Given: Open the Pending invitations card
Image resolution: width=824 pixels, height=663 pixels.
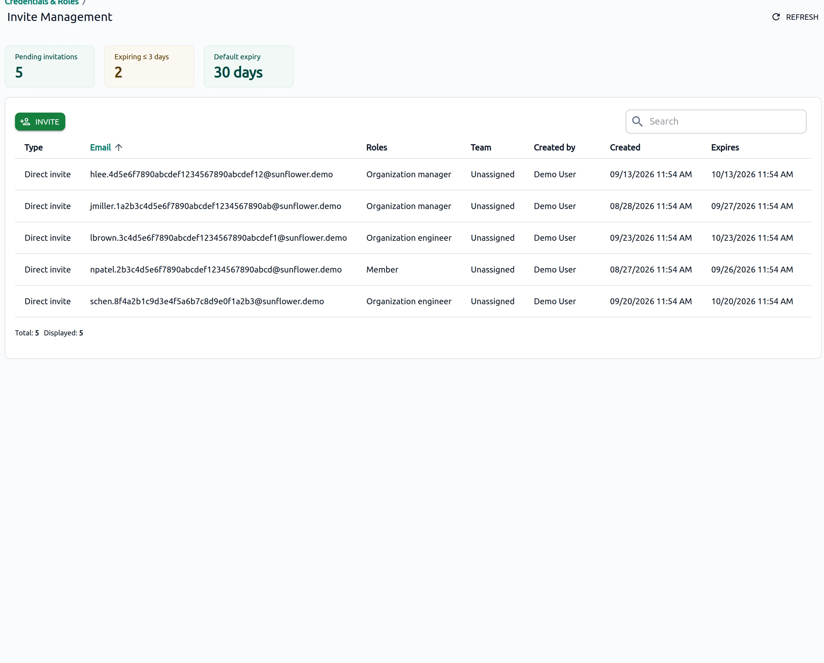Looking at the screenshot, I should pyautogui.click(x=50, y=66).
